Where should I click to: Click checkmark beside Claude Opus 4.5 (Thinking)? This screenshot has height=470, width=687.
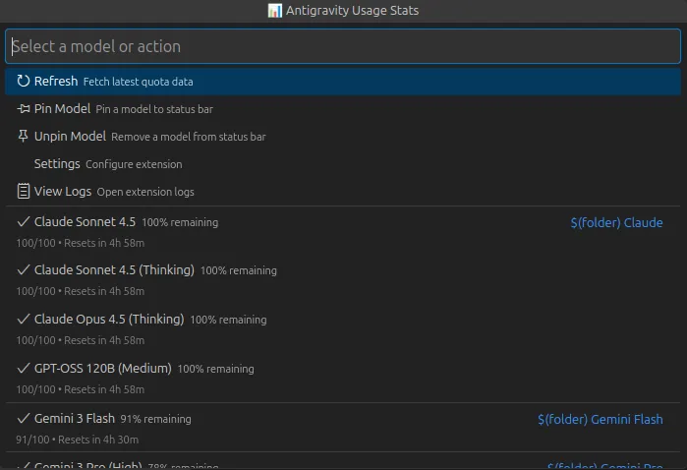(24, 320)
